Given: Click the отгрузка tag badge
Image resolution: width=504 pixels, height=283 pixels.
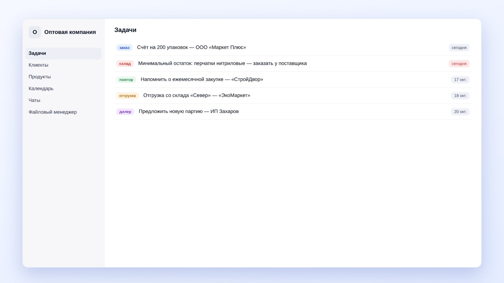Looking at the screenshot, I should coord(128,96).
